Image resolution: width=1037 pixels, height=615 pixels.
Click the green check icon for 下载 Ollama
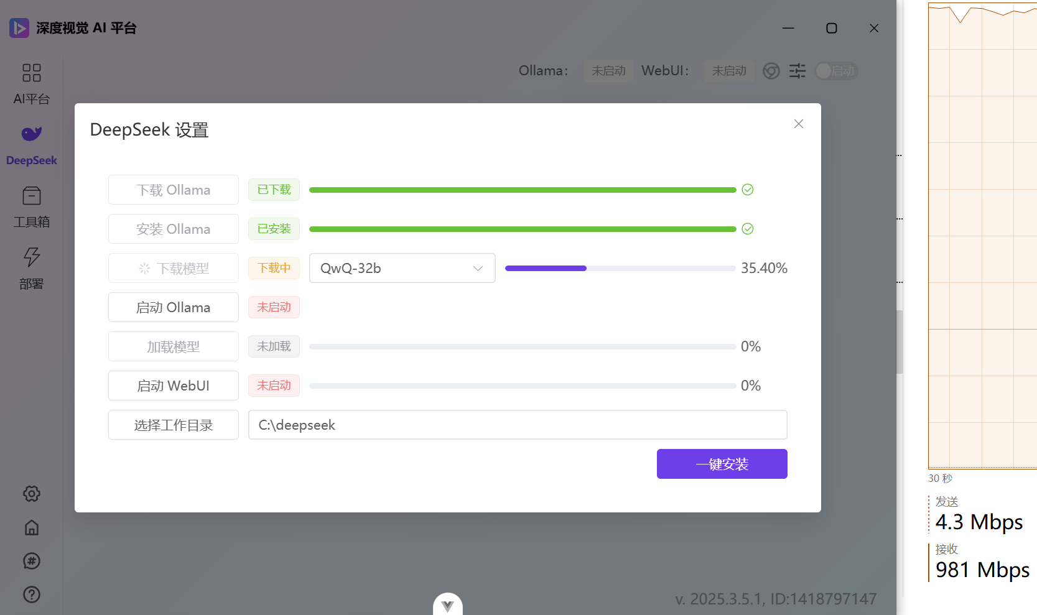748,190
